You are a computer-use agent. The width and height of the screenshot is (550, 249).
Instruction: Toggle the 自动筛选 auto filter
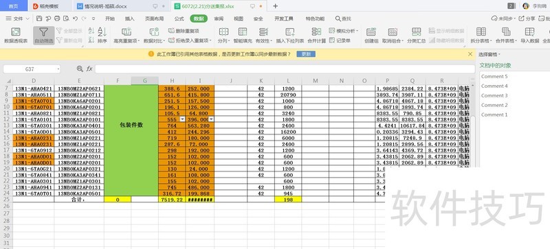pyautogui.click(x=44, y=36)
